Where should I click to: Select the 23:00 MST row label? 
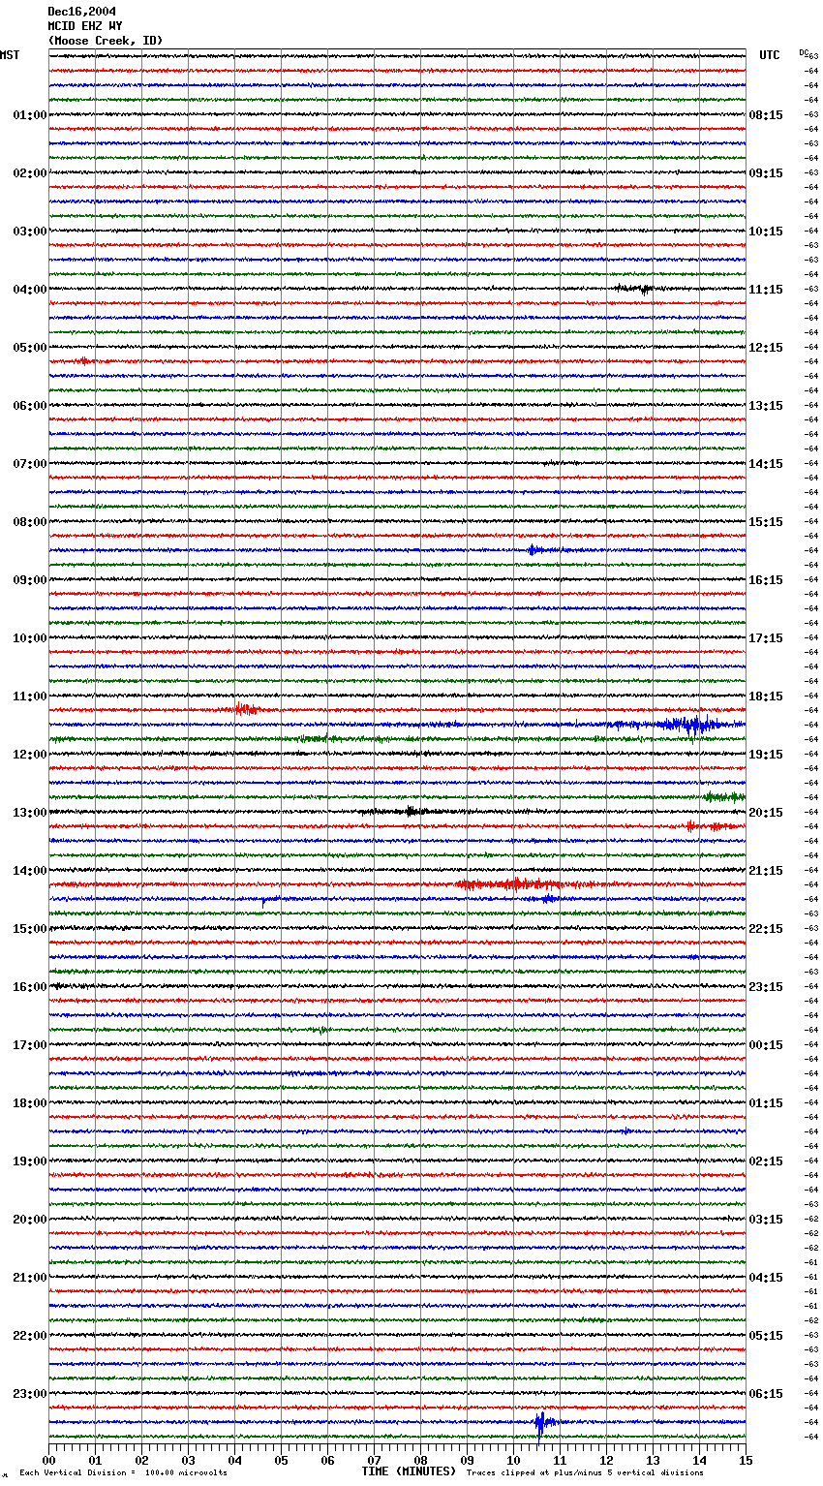(x=30, y=1394)
